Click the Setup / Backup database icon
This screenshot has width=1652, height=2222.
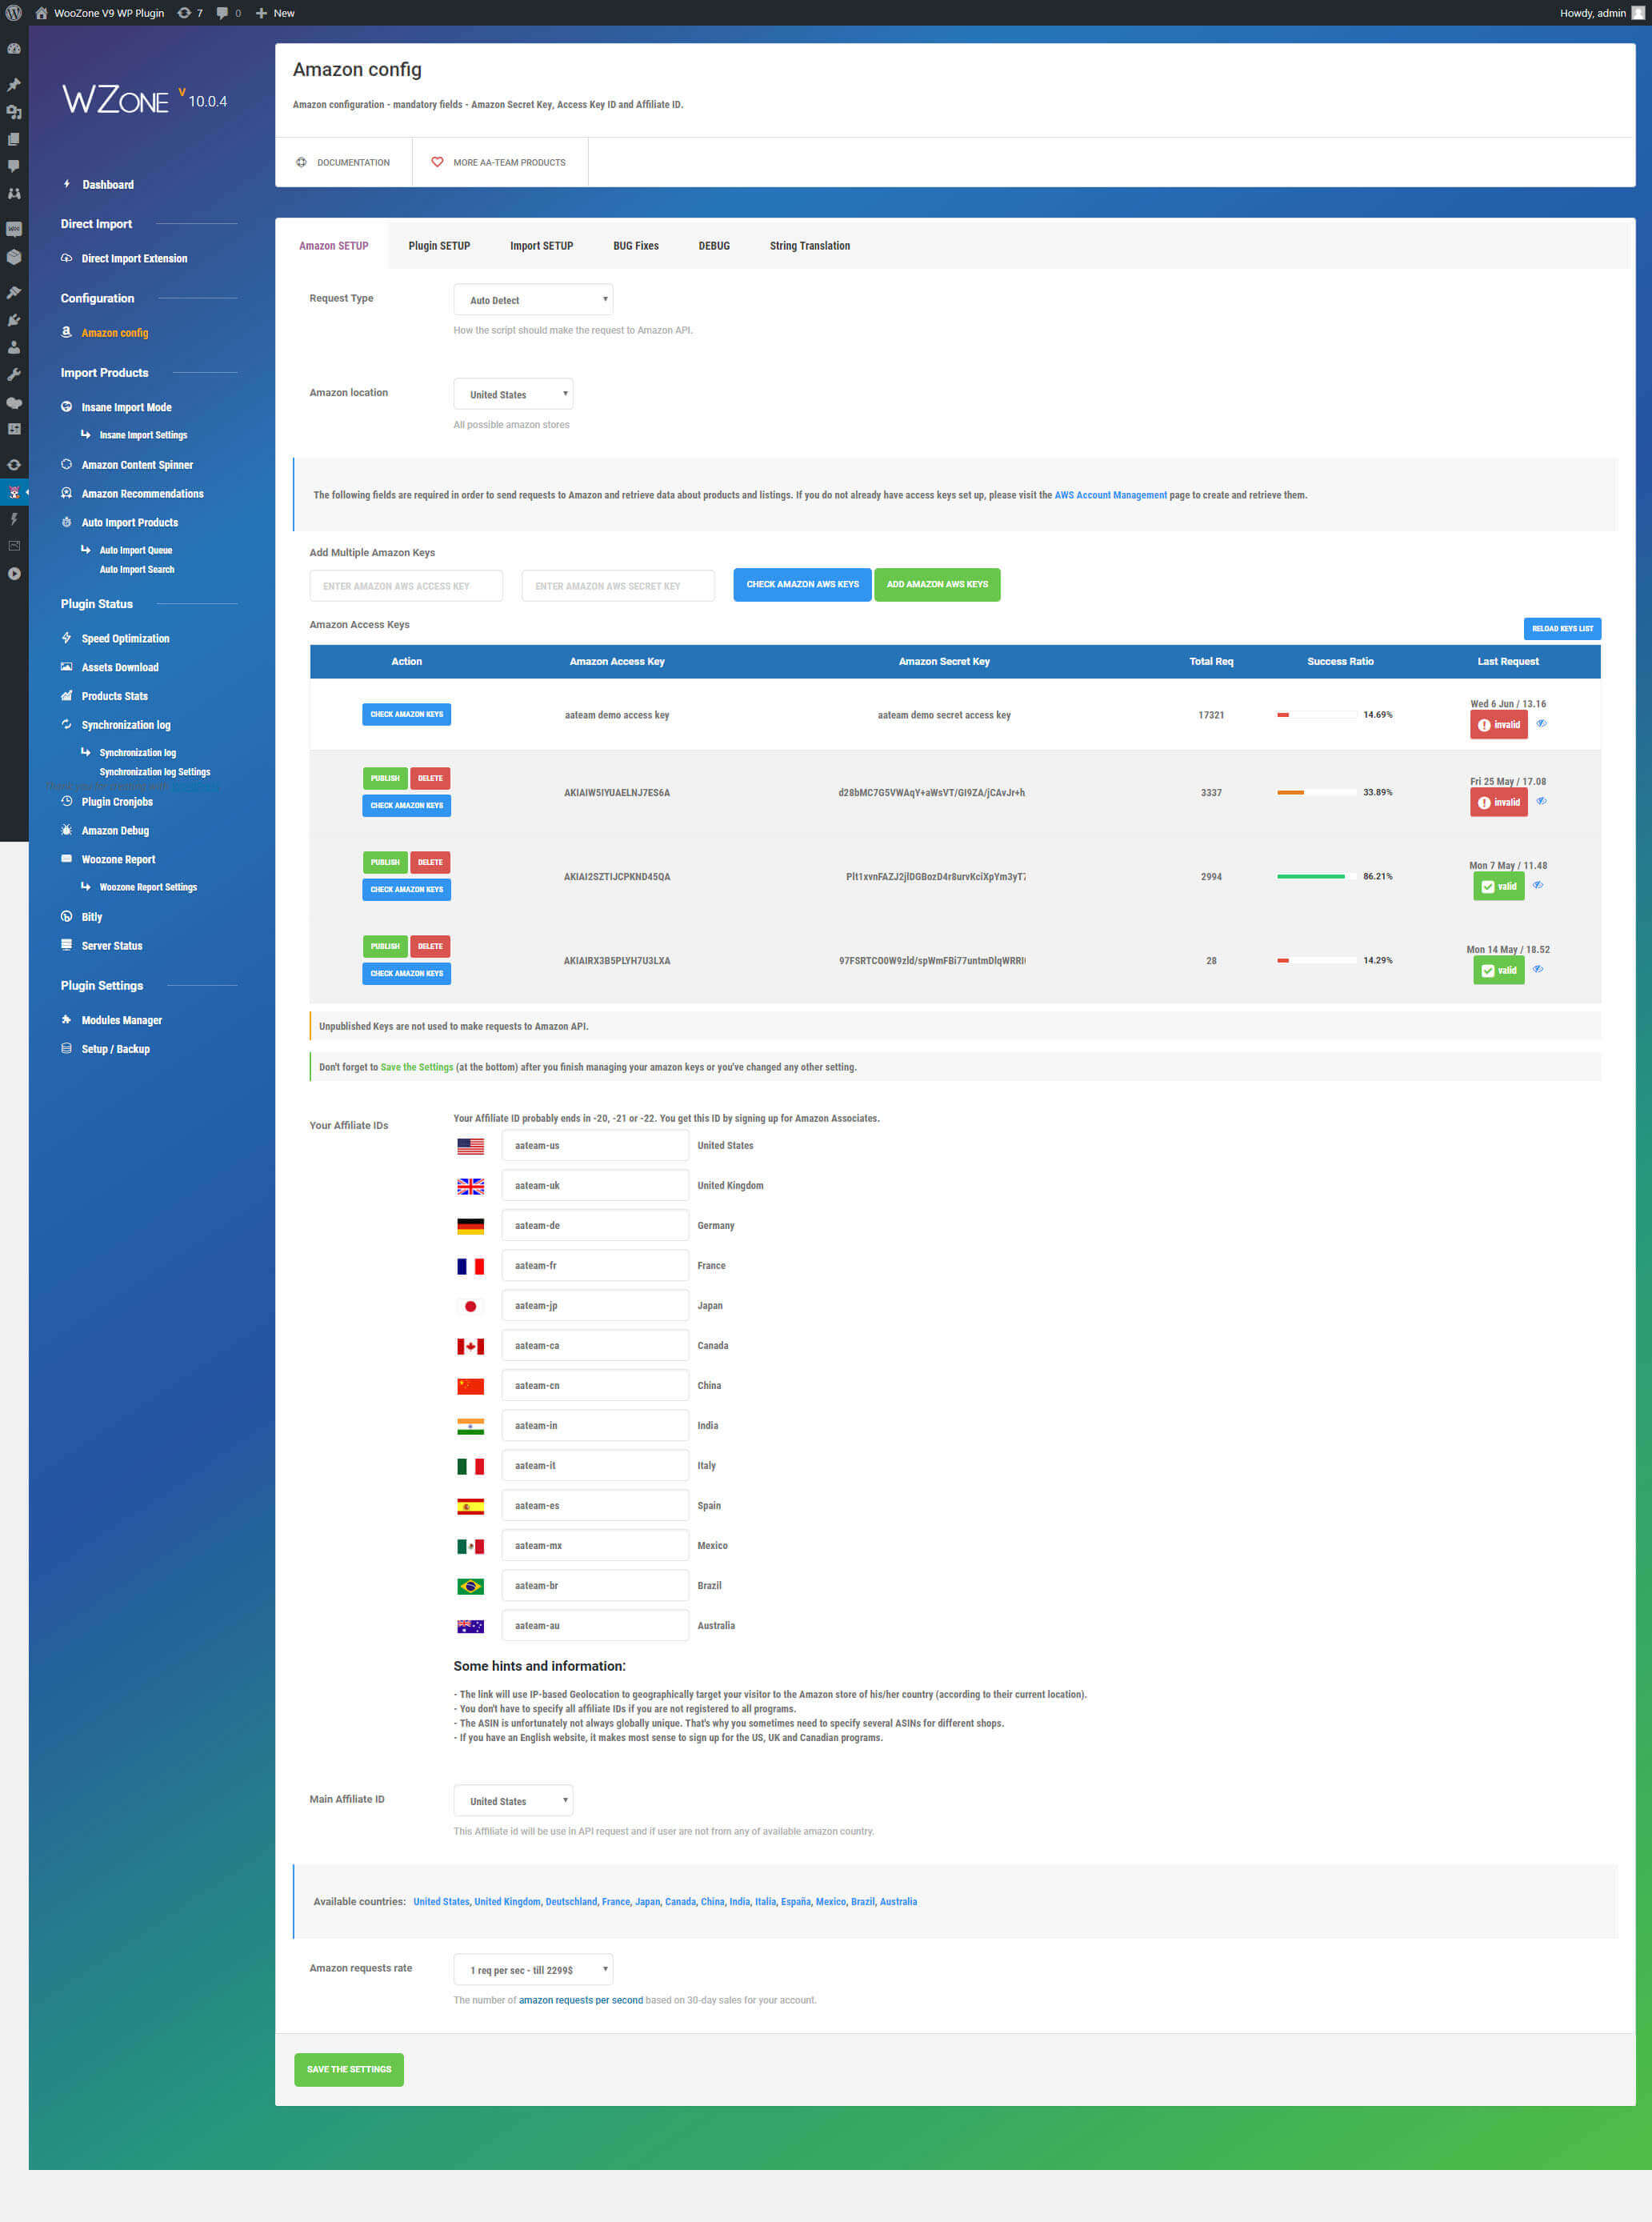[x=67, y=1049]
